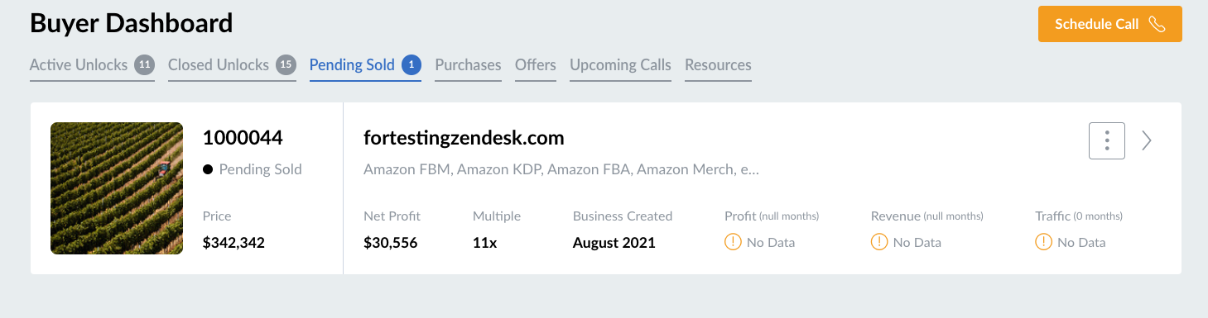Open the three-dot listing options menu
This screenshot has height=318, width=1208.
tap(1106, 140)
